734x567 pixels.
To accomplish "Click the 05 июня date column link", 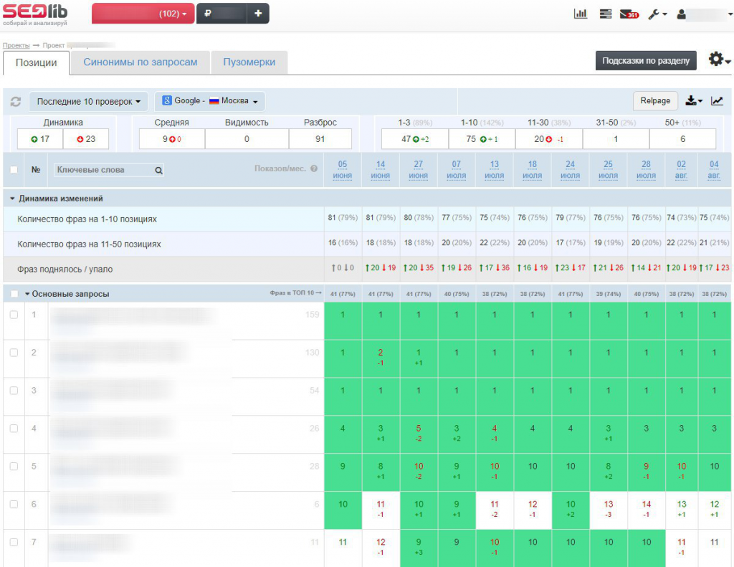I will [x=343, y=169].
